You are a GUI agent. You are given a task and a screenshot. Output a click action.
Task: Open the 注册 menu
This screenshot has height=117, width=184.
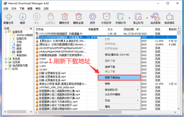46,9
